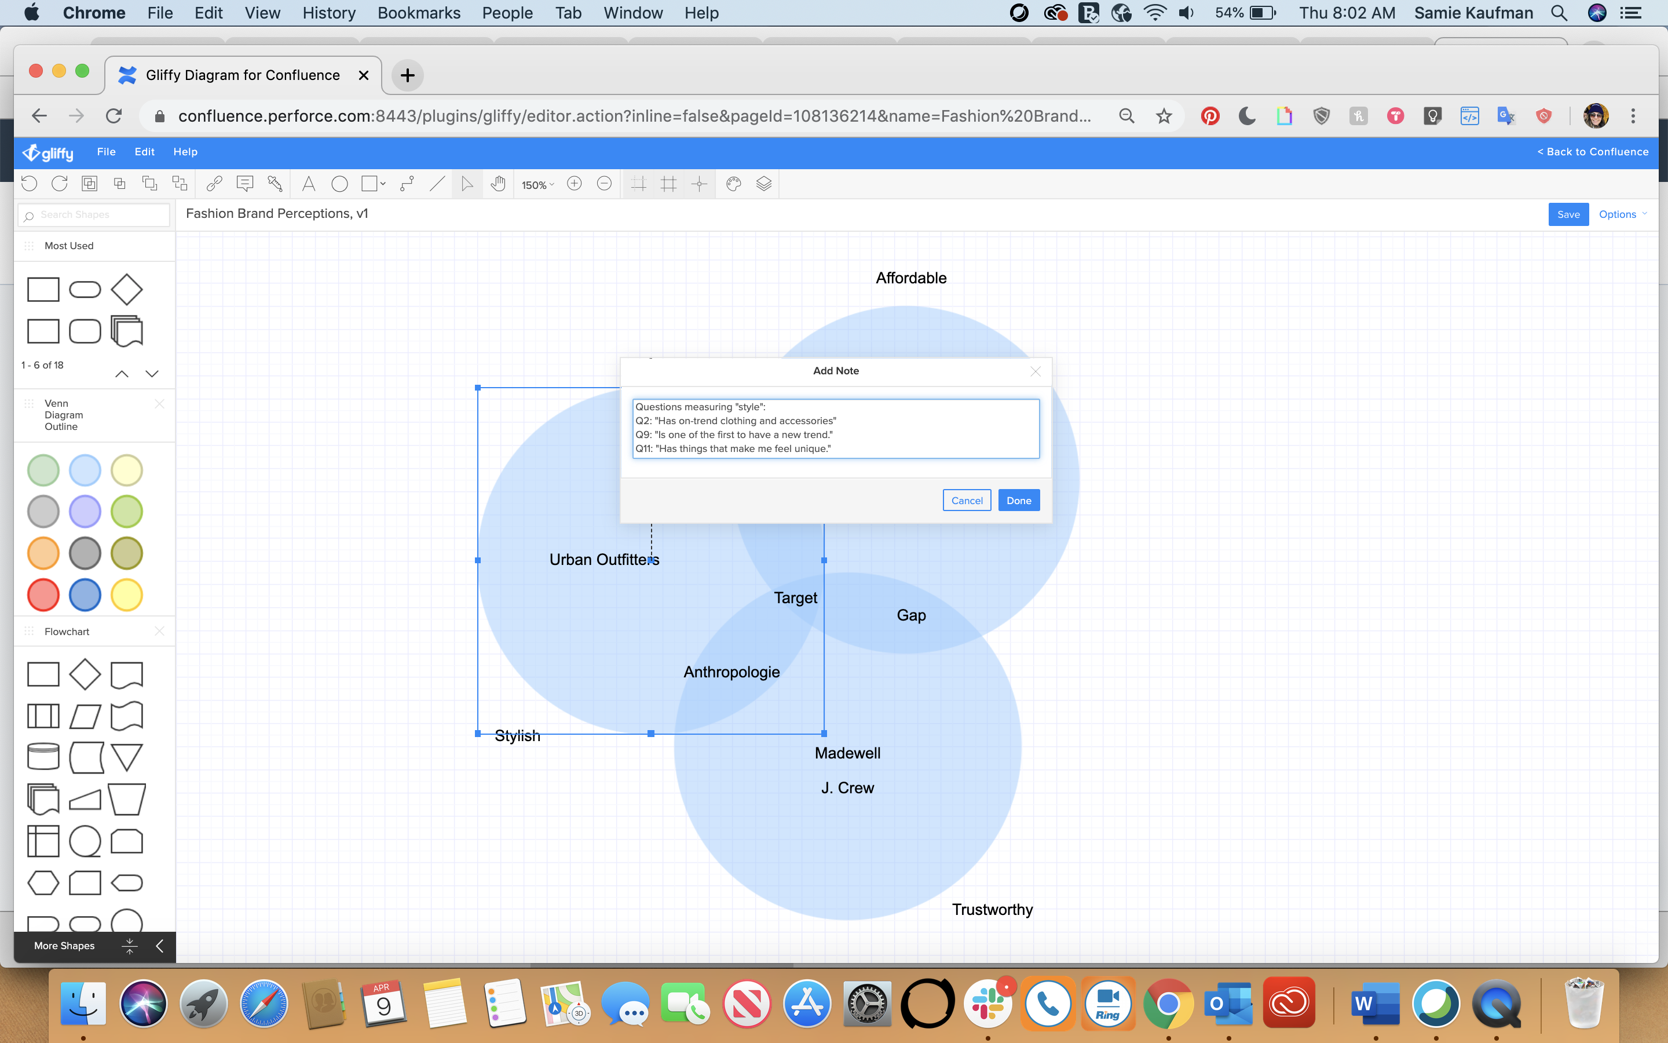Screen dimensions: 1668x1043
Task: Toggle the Show grid button
Action: click(639, 184)
